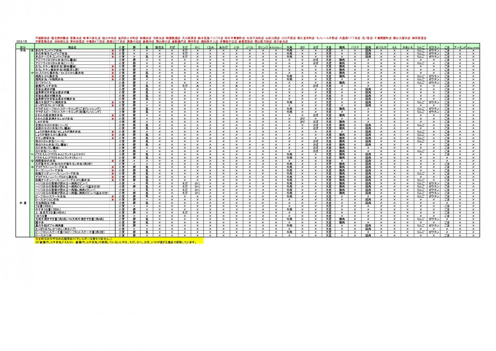Image resolution: width=496 pixels, height=351 pixels.
Task: Select the ごま column header
Action: click(447, 48)
